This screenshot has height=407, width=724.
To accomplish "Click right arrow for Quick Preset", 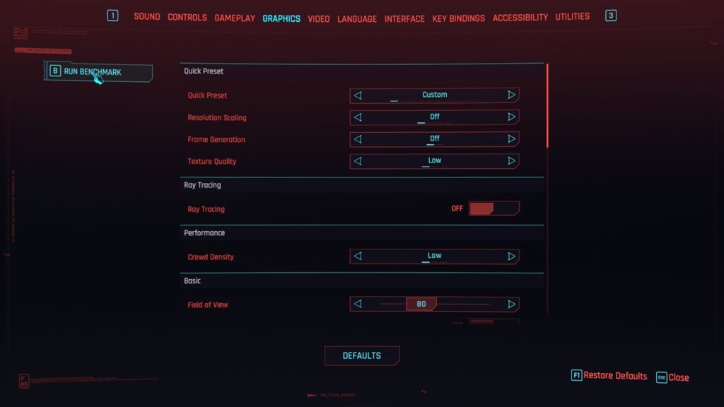I will pos(511,95).
